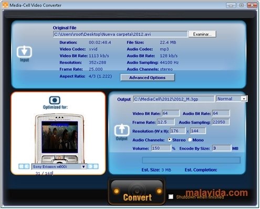Close the Media-Cell Video Converter window

[x=252, y=5]
